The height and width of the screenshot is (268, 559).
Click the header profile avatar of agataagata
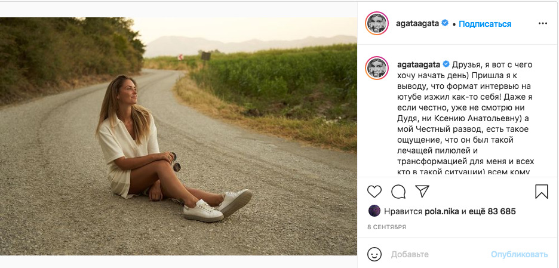click(x=377, y=24)
